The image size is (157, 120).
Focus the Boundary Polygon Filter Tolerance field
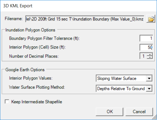[146, 38]
